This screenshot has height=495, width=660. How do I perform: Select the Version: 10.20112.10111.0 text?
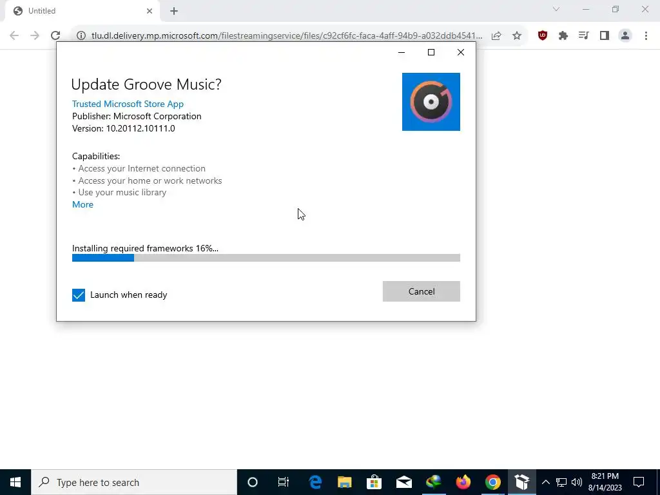(x=123, y=128)
